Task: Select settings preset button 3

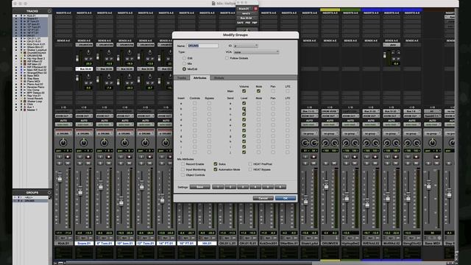Action: [x=243, y=187]
